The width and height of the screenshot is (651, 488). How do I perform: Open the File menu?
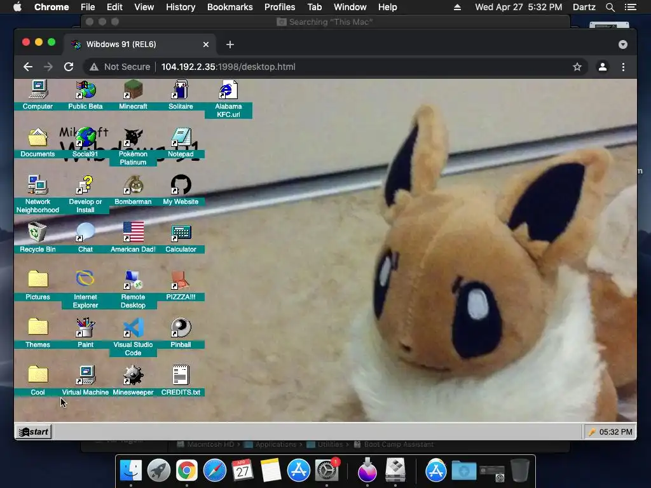point(88,7)
